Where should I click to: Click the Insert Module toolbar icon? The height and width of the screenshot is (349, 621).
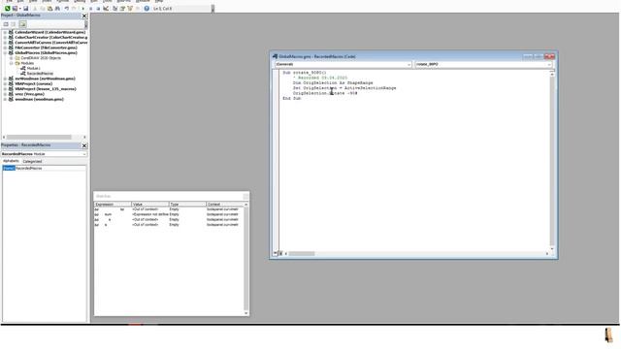click(15, 9)
